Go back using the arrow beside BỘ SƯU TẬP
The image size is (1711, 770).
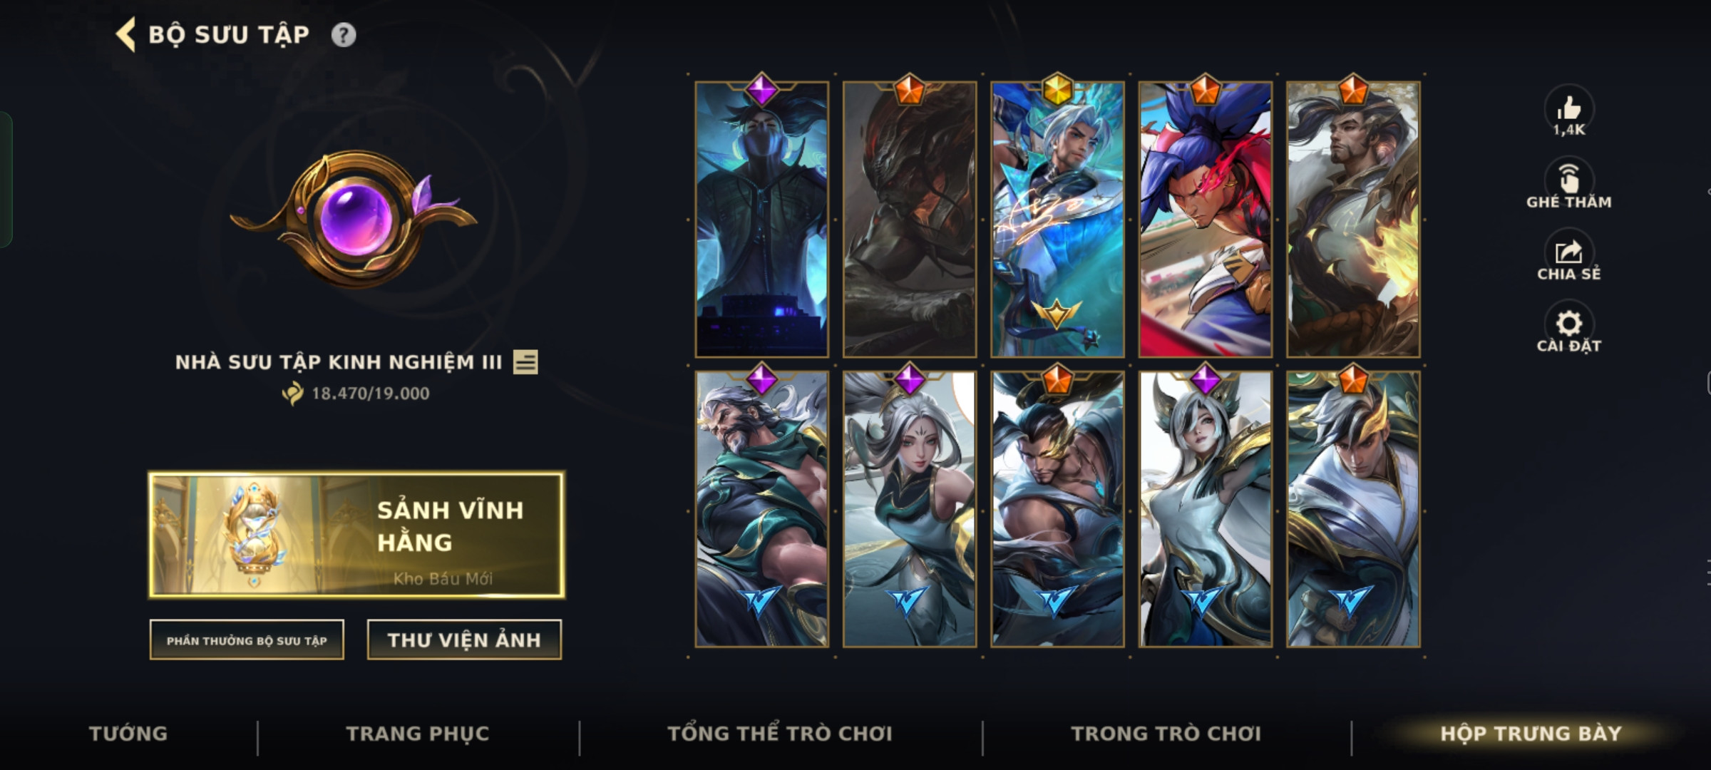(x=126, y=35)
